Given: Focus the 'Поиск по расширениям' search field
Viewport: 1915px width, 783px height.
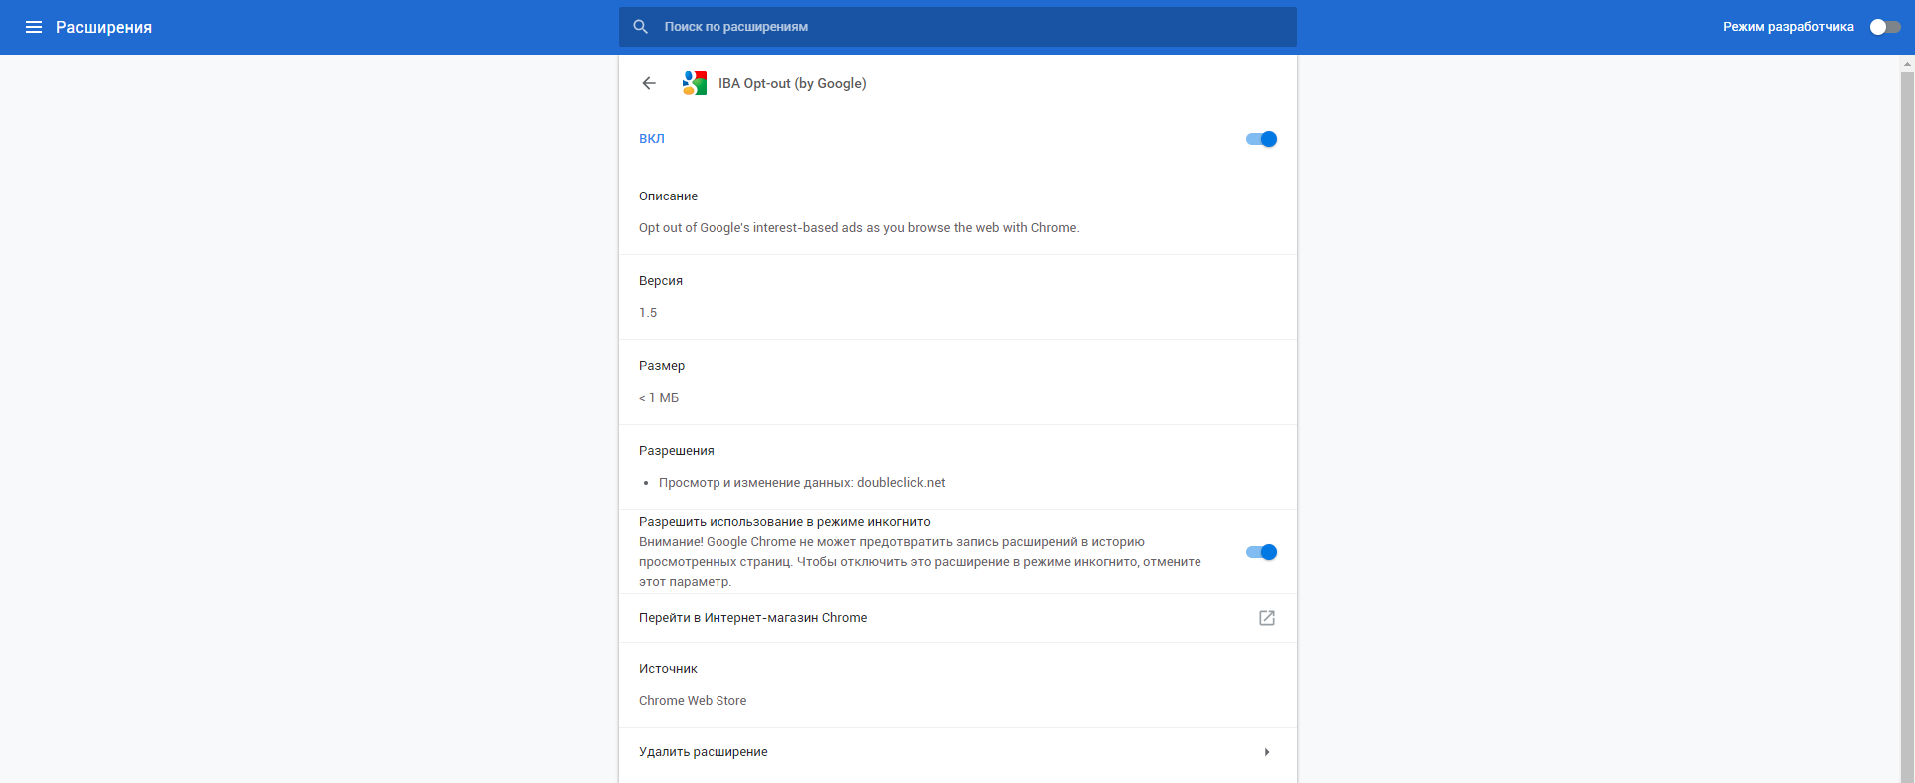Looking at the screenshot, I should (x=958, y=27).
